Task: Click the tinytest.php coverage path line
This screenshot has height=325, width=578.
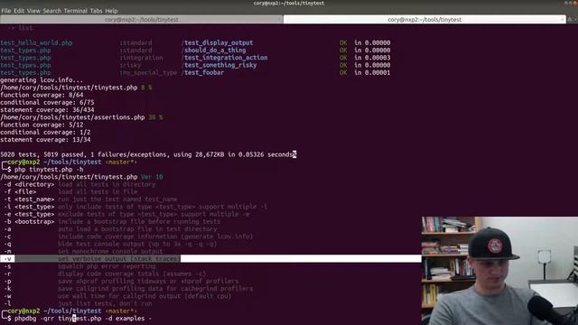Action: pyautogui.click(x=76, y=88)
